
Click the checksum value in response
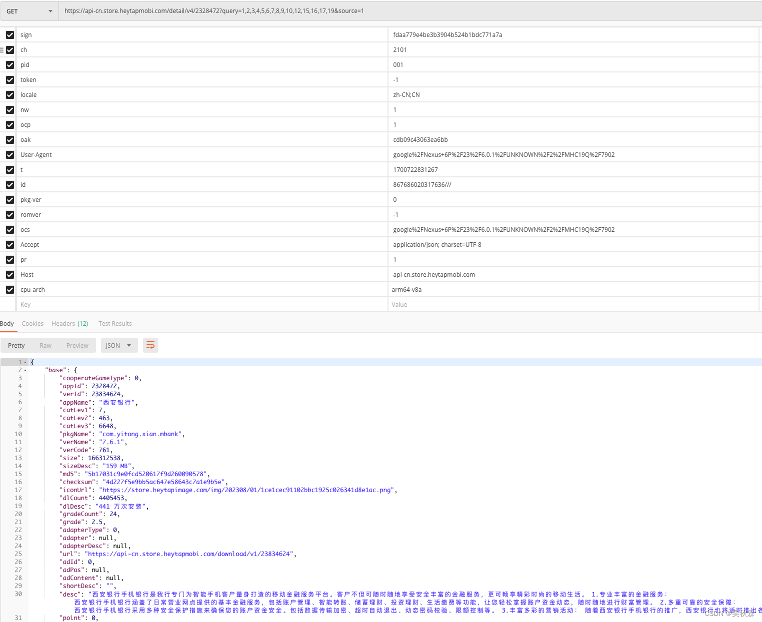coord(163,482)
